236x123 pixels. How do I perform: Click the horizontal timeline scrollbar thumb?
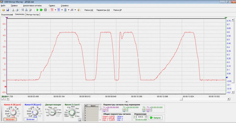tap(181, 99)
